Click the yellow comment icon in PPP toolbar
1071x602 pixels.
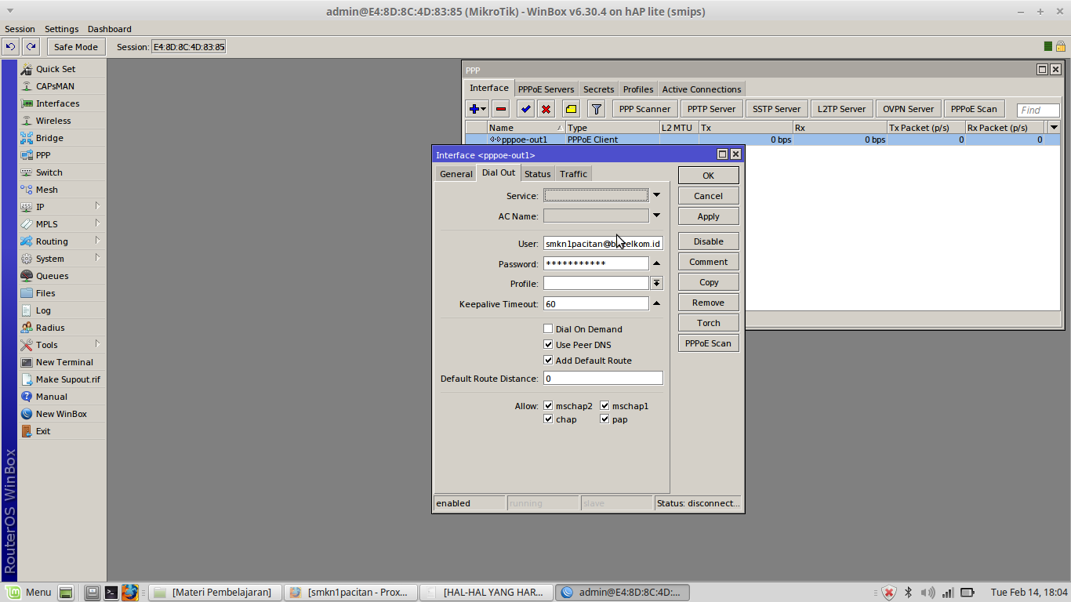tap(571, 109)
